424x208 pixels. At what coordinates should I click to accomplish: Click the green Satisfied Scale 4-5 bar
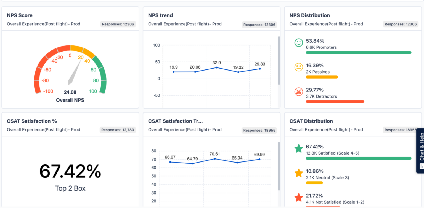(358, 158)
